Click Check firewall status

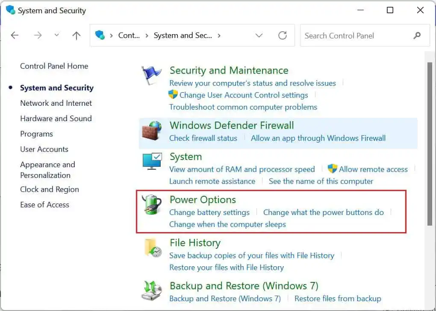(203, 138)
